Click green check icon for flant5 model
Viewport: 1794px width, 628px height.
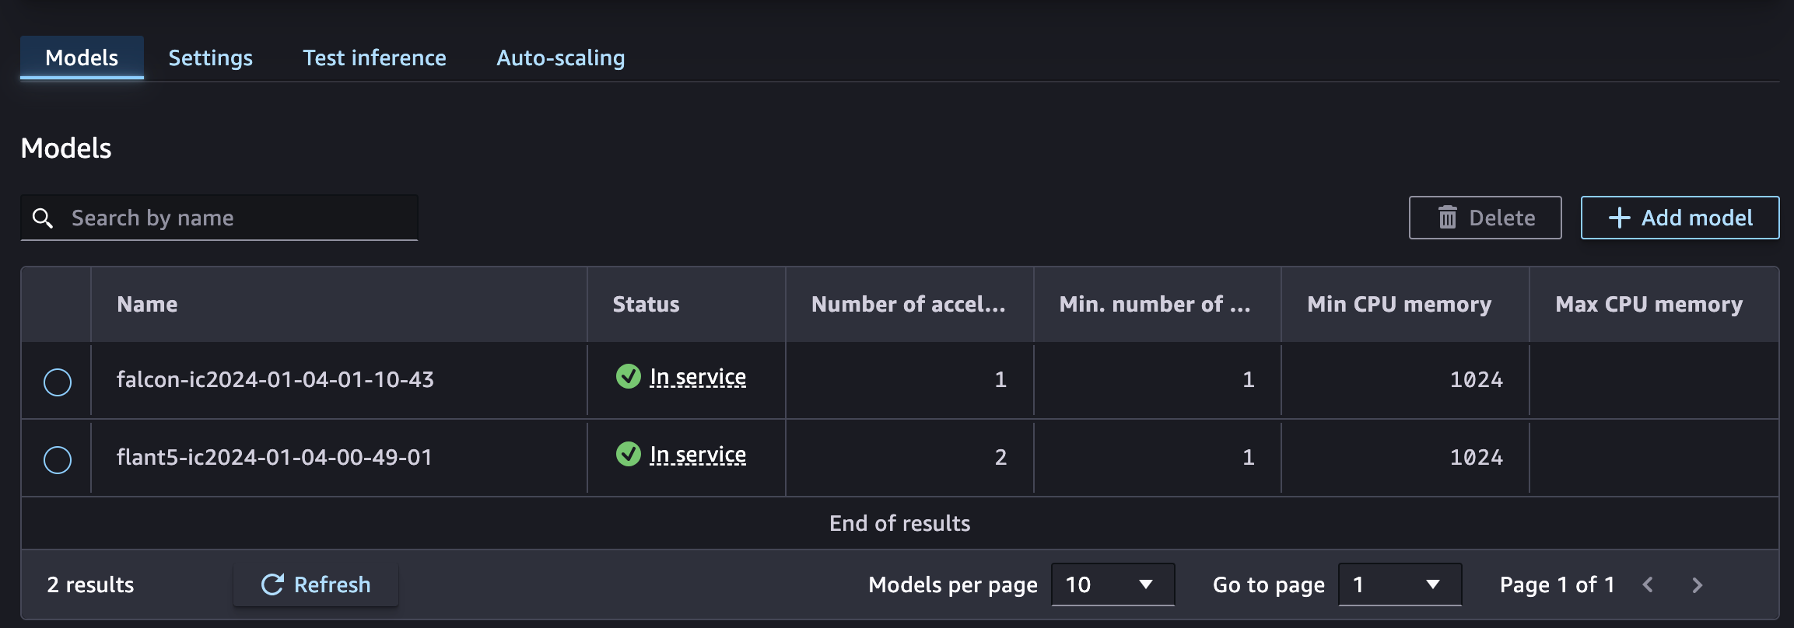click(x=628, y=454)
